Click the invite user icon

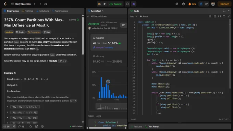point(206,4)
